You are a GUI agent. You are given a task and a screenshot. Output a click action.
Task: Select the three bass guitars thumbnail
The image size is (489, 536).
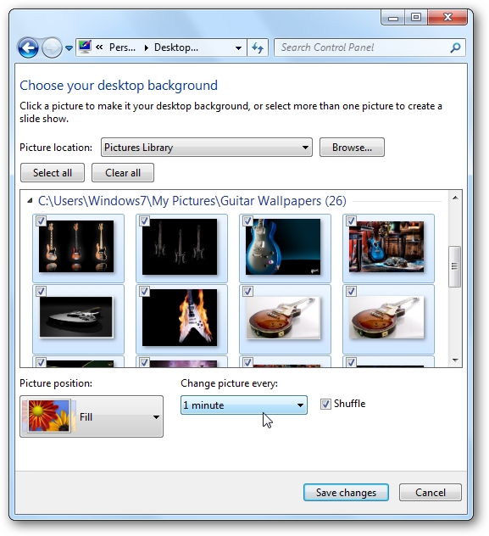76,247
